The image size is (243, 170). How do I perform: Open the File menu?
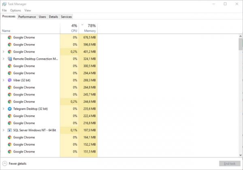click(x=4, y=11)
